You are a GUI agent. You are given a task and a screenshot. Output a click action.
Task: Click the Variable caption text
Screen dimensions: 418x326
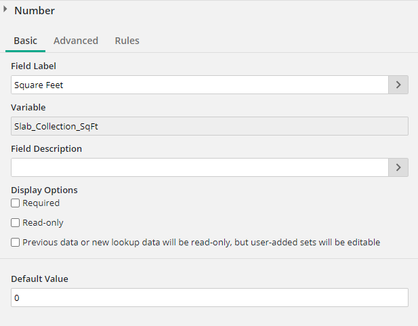pyautogui.click(x=28, y=107)
